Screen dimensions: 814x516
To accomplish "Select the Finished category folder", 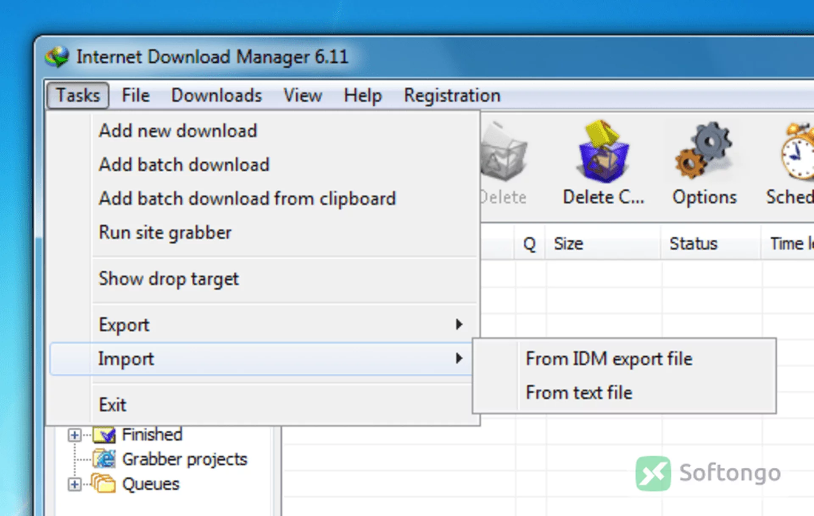I will [152, 435].
